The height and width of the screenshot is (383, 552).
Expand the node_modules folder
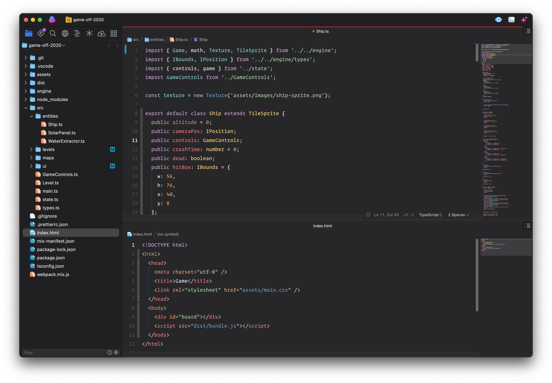coord(26,100)
